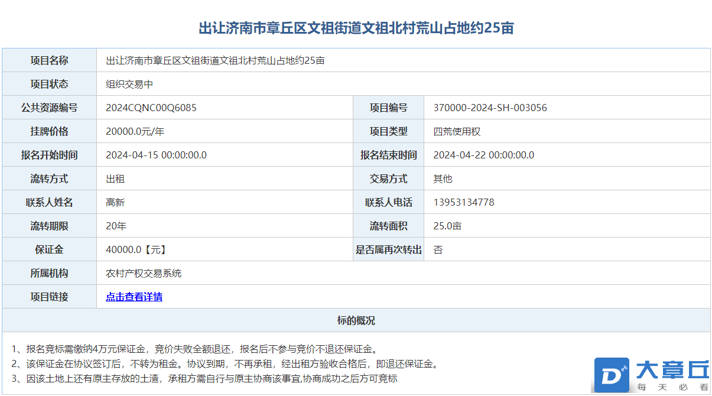
Task: Select the start time 2024-04-15 00:00:00.0
Action: pos(156,155)
